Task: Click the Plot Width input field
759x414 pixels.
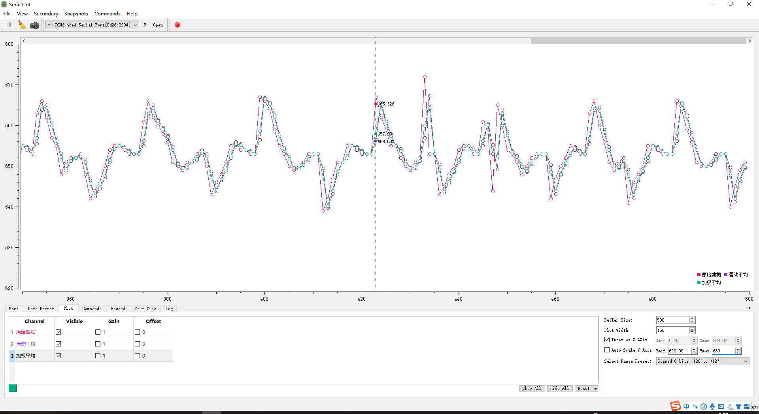Action: [x=672, y=330]
